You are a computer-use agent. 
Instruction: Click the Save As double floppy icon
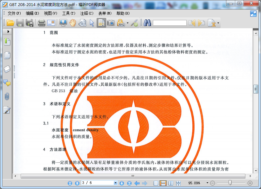[x=30, y=23]
